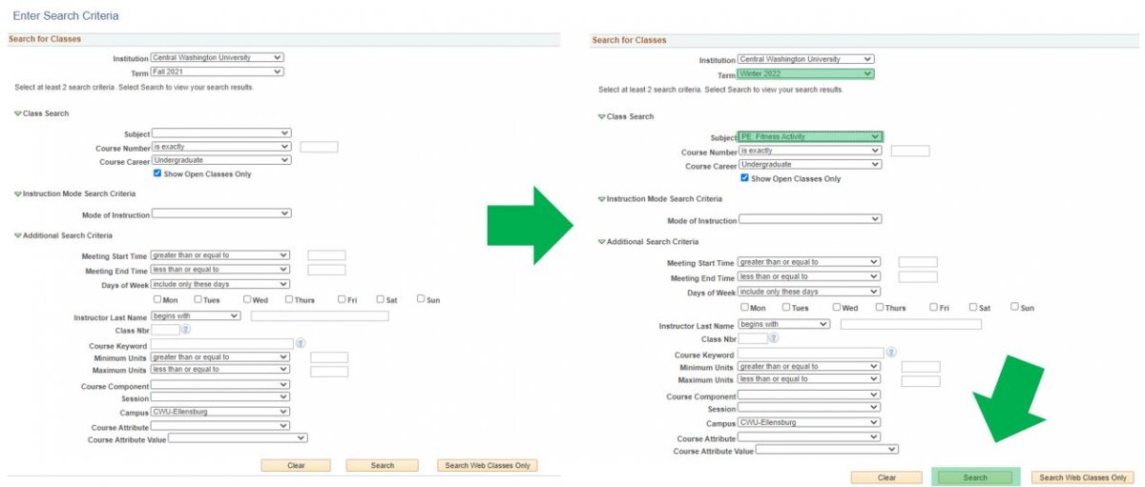Viewport: 1145px width, 487px height.
Task: Focus Instructor Last Name text field in Winter 2022 form
Action: click(911, 324)
